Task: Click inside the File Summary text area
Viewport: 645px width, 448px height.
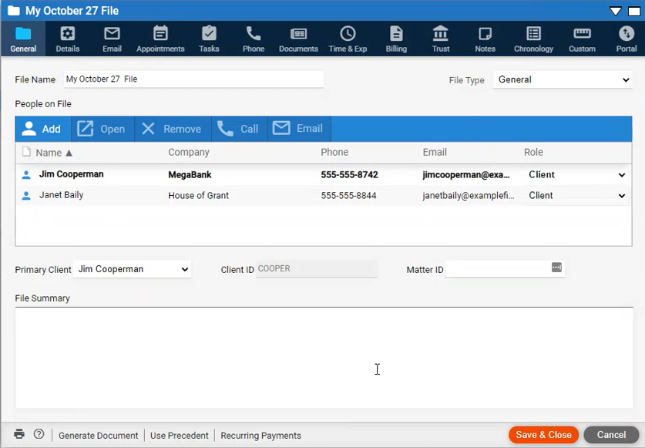Action: coord(324,358)
